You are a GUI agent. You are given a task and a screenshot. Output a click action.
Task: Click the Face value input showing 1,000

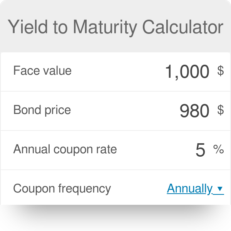coord(187,71)
